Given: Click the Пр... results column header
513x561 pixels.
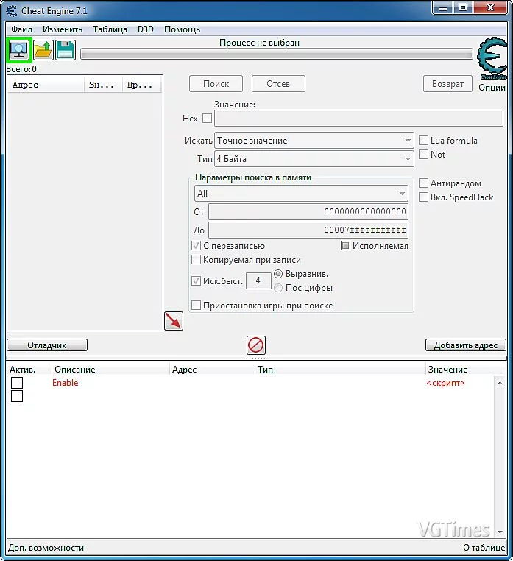Looking at the screenshot, I should (x=141, y=85).
